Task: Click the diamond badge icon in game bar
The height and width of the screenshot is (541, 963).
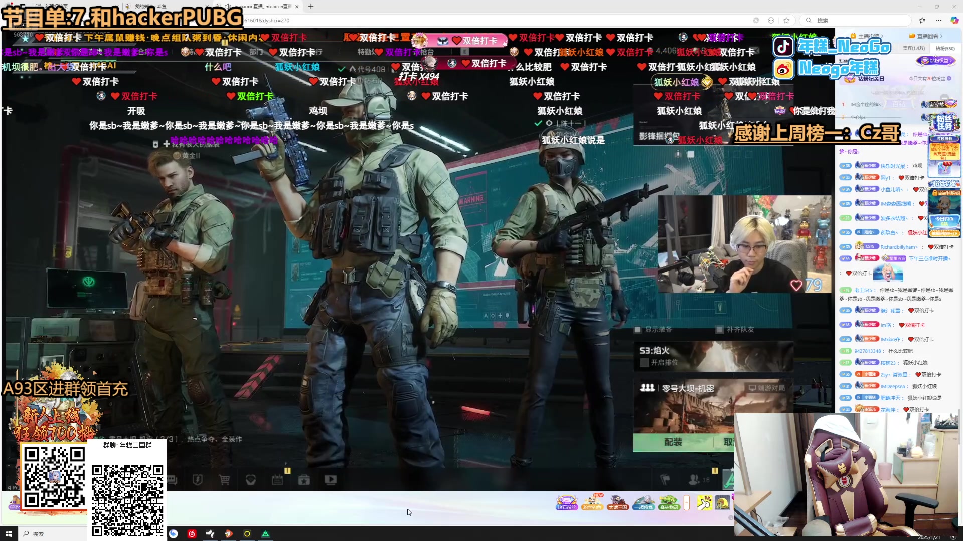Action: [251, 480]
